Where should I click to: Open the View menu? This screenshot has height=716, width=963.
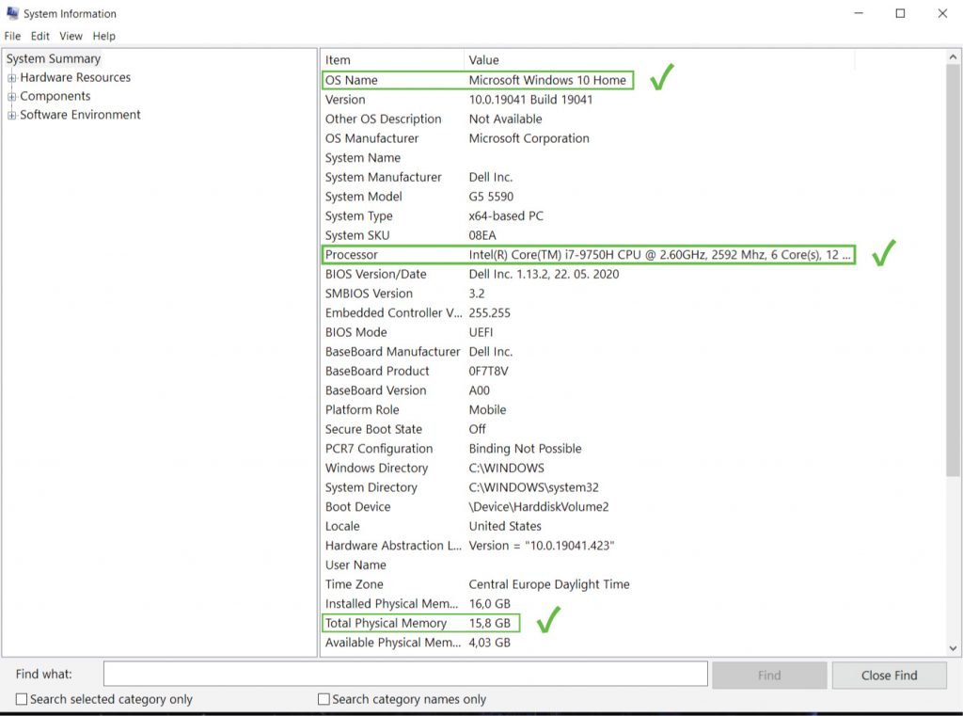coord(71,36)
